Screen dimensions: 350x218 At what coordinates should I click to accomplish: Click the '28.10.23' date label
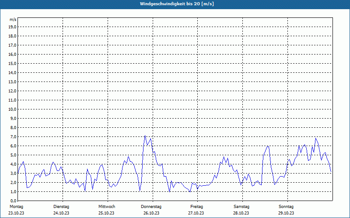241,213
